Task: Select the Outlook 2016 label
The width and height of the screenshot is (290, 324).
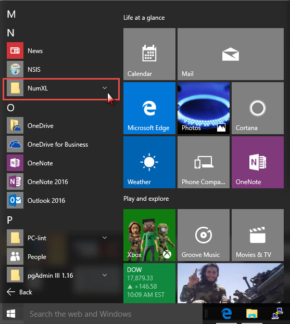Action: pyautogui.click(x=46, y=200)
